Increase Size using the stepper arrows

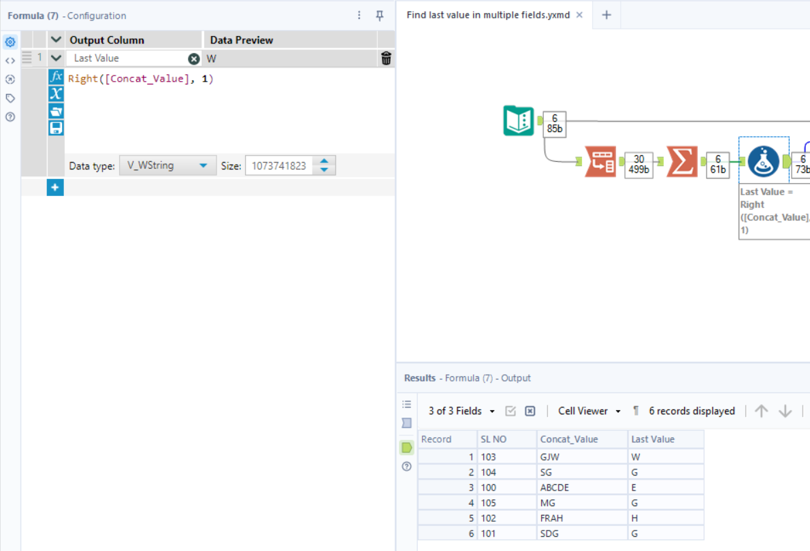tap(324, 162)
